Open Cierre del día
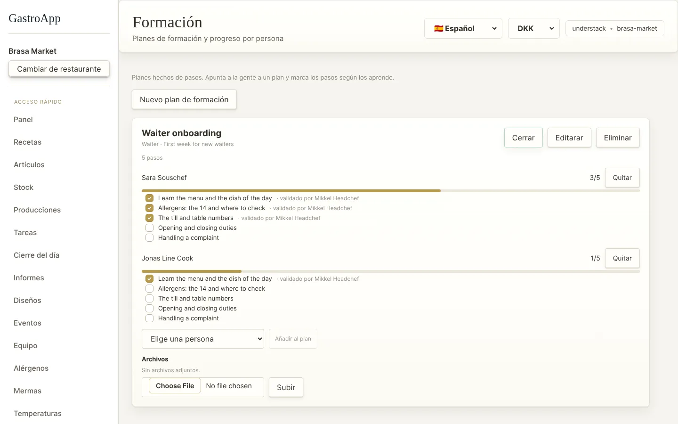The image size is (678, 424). [37, 255]
